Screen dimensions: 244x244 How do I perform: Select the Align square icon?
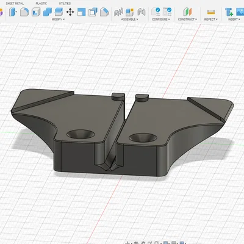coord(82,12)
